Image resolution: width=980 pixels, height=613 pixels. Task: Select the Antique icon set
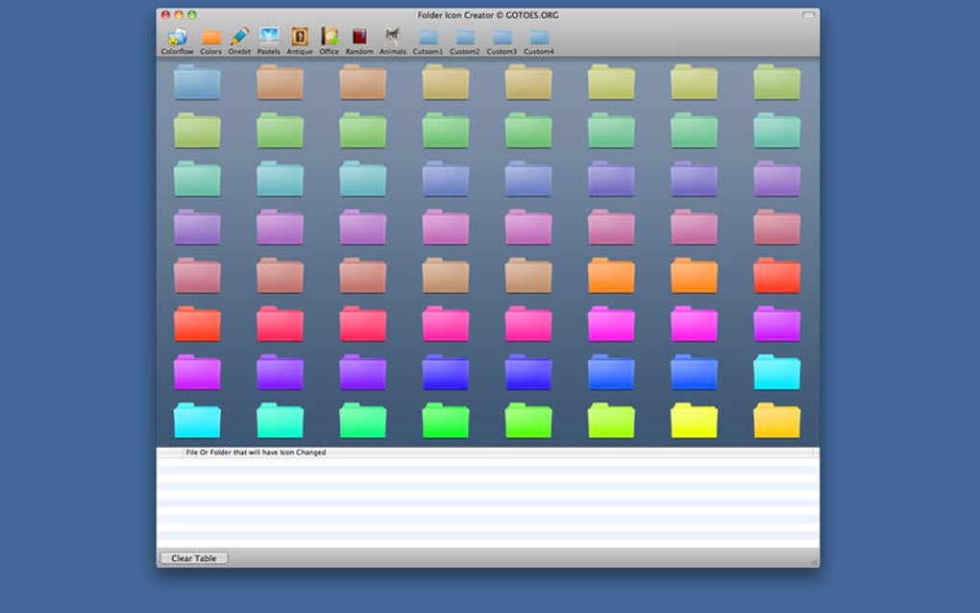pyautogui.click(x=300, y=39)
